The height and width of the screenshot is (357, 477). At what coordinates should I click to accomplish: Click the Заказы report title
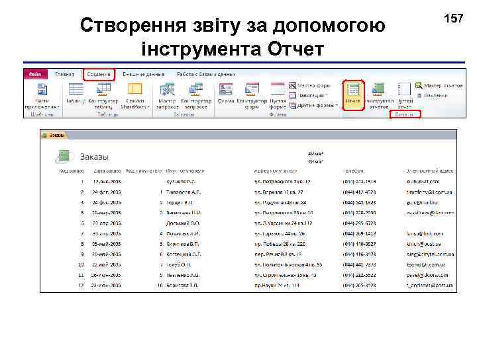coord(94,157)
